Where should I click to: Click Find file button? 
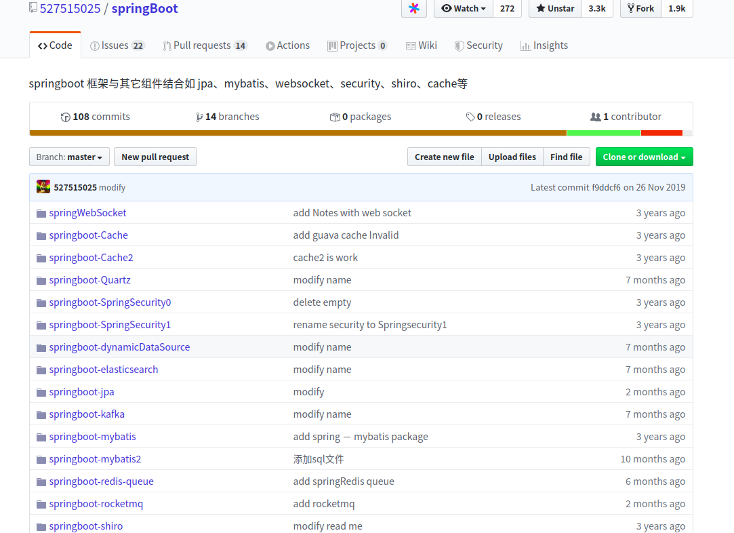pos(567,157)
